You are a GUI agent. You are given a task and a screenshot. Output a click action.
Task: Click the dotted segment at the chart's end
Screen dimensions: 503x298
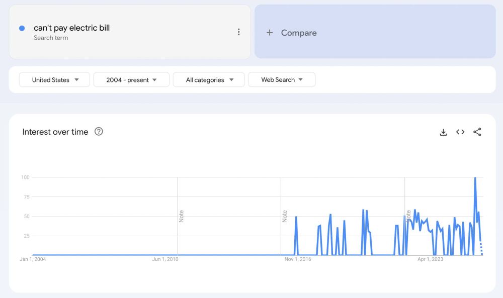pos(482,248)
